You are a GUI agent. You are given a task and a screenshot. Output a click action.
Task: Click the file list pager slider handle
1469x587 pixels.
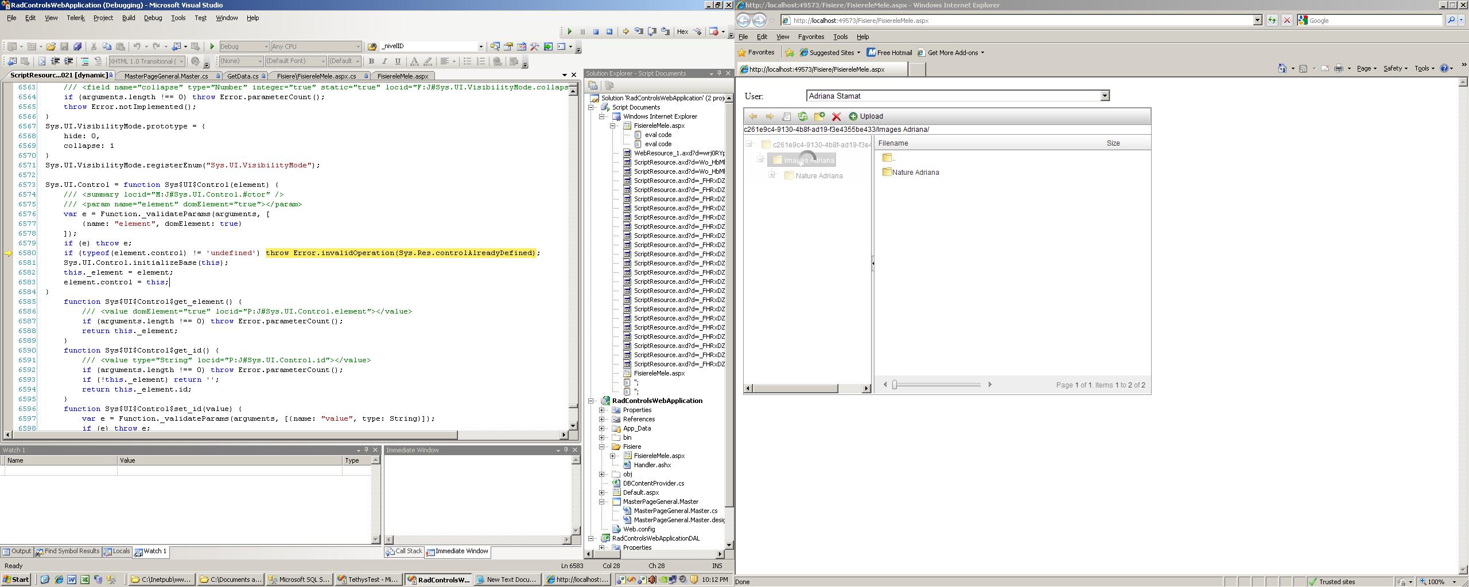pos(894,385)
